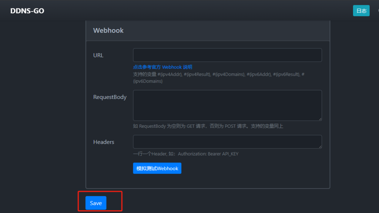The height and width of the screenshot is (213, 379).
Task: Click blank space beside the Save button
Action: pos(222,203)
